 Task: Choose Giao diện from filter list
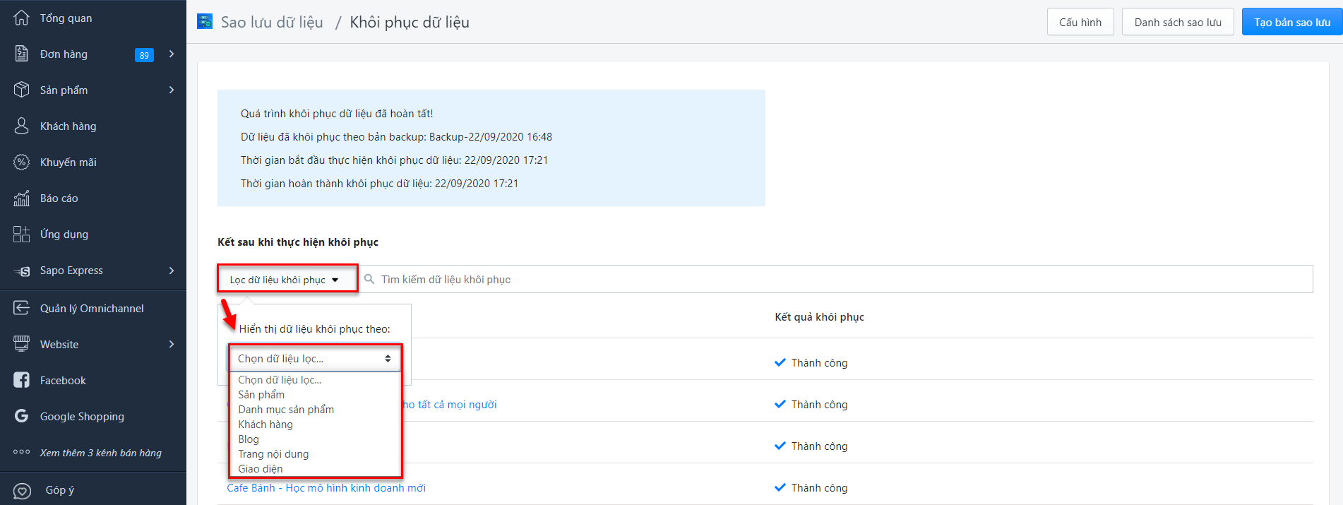click(x=261, y=469)
